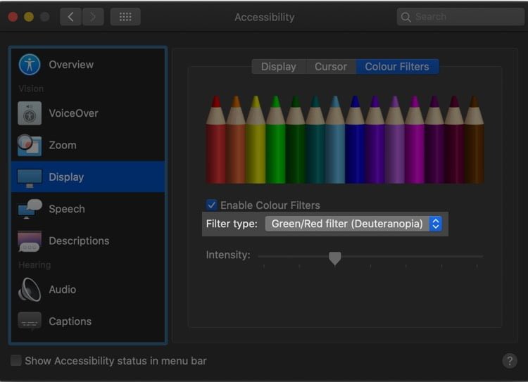Show all preferences grid icon
Screen dimensions: 528x382
125,17
